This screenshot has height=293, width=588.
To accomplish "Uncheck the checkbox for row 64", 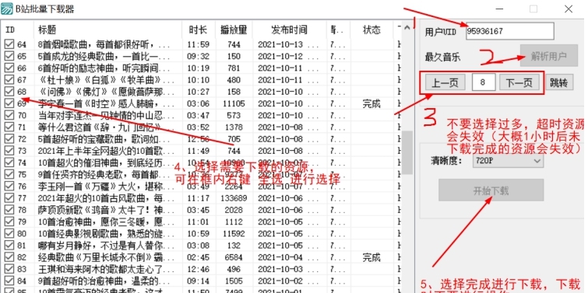I will coord(9,45).
